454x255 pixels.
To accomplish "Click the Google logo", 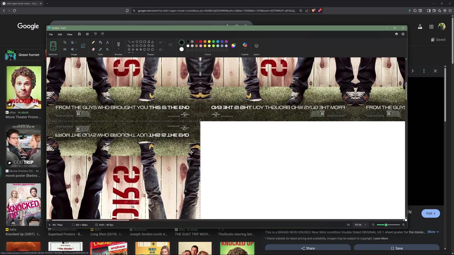I will point(28,26).
